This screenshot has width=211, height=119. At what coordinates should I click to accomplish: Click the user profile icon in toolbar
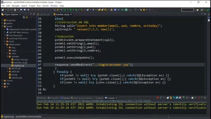tap(15, 10)
